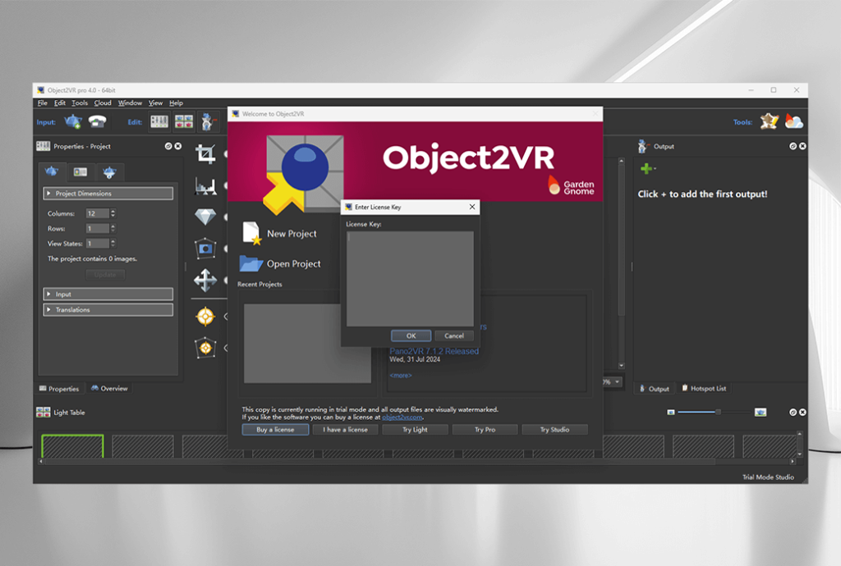
Task: Select the orange crosshair target tool
Action: [205, 317]
